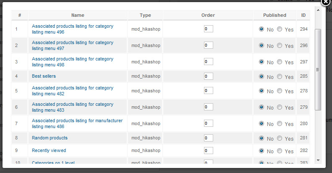Open 'Associated products listing for category listing menu 482'

(73, 91)
